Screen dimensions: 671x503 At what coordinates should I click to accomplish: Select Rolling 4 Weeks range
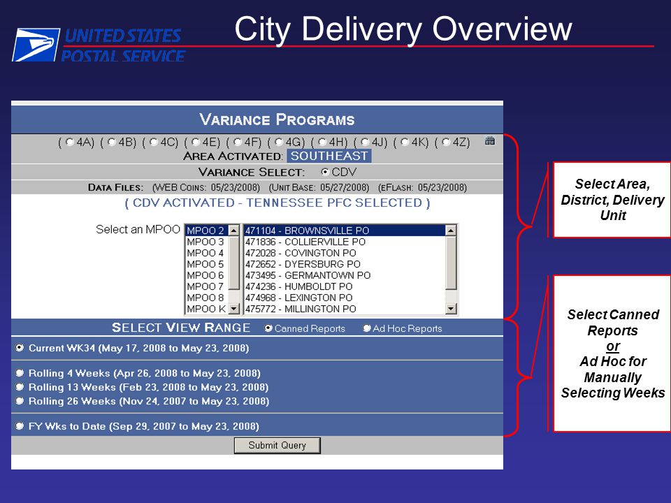pos(20,372)
